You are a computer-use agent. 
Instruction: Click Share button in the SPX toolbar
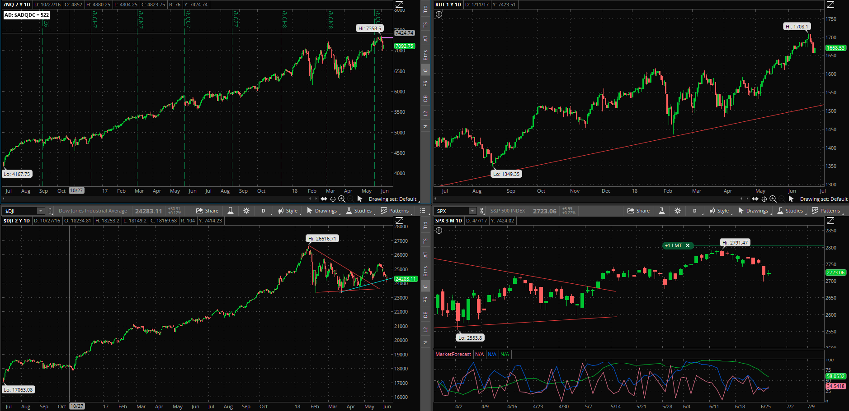coord(638,211)
